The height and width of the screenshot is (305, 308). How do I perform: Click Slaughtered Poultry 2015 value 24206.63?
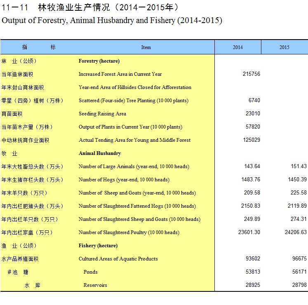[x=296, y=232]
